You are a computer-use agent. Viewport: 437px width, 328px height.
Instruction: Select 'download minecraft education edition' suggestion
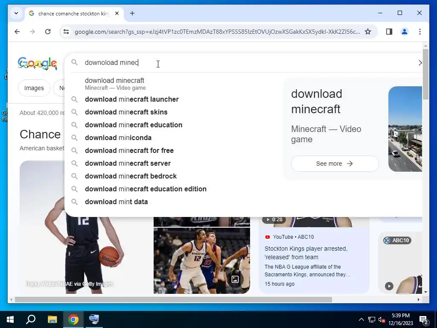coord(174,189)
